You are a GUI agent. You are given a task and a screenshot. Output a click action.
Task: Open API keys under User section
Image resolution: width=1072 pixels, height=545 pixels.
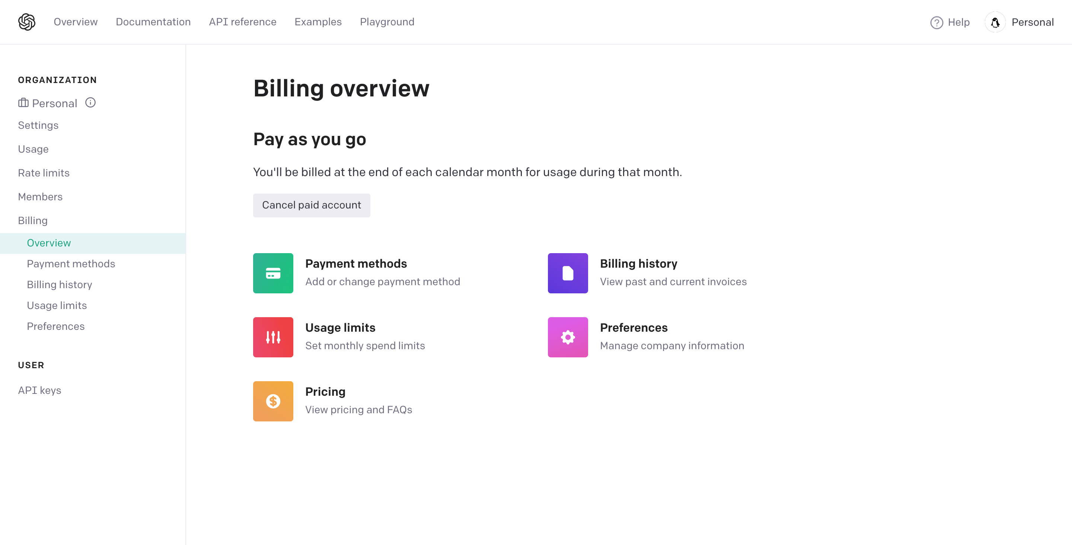click(39, 391)
